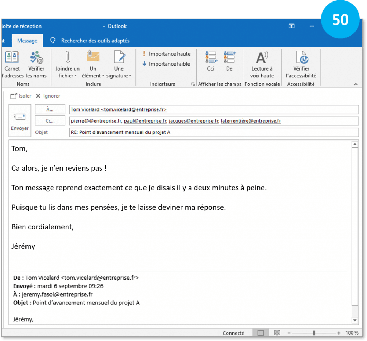The width and height of the screenshot is (367, 341).
Task: Insert Un élément from ribbon
Action: 93,65
